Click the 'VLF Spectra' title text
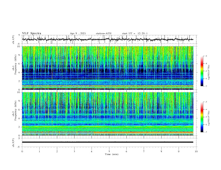 [x=32, y=33]
